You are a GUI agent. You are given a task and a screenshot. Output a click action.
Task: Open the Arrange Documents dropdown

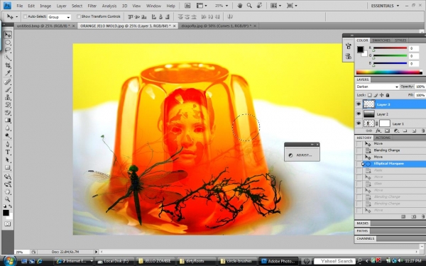[x=275, y=6]
